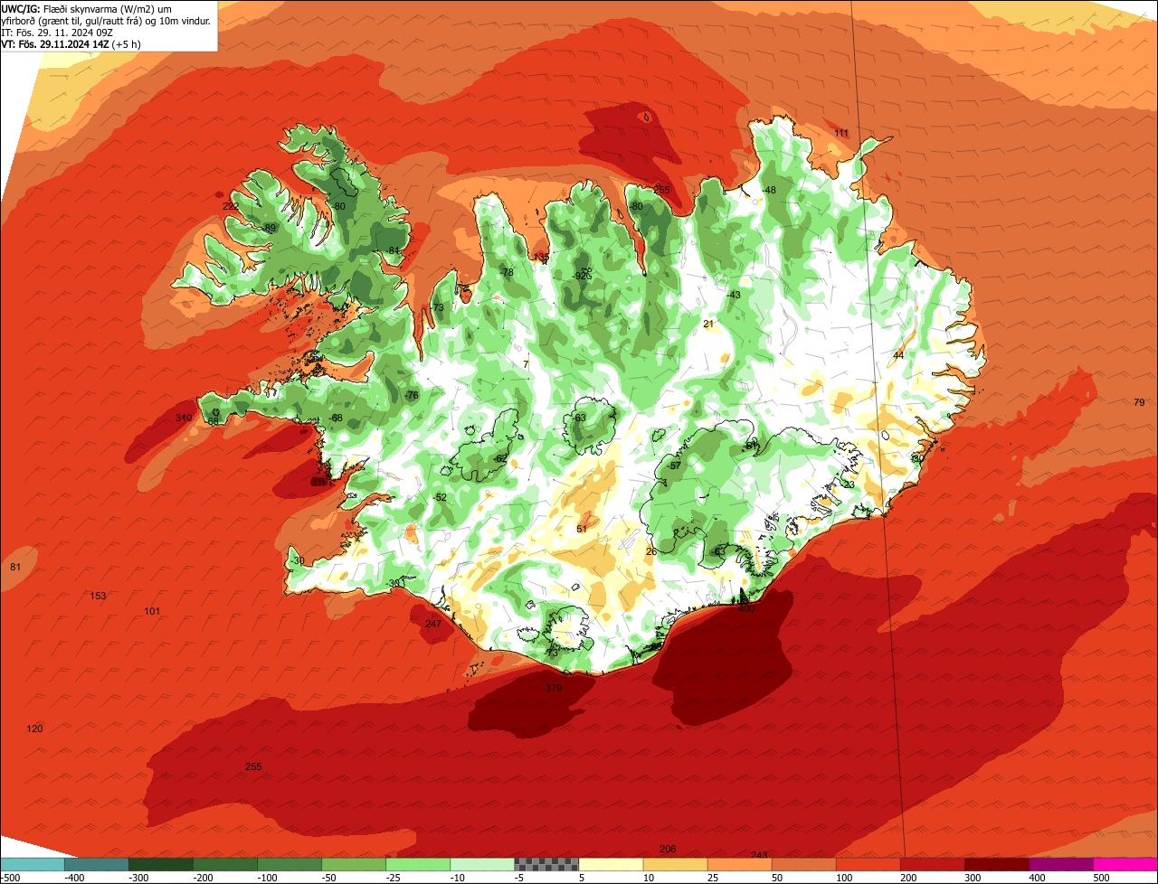Click the magenta swatch above 500

click(1125, 864)
